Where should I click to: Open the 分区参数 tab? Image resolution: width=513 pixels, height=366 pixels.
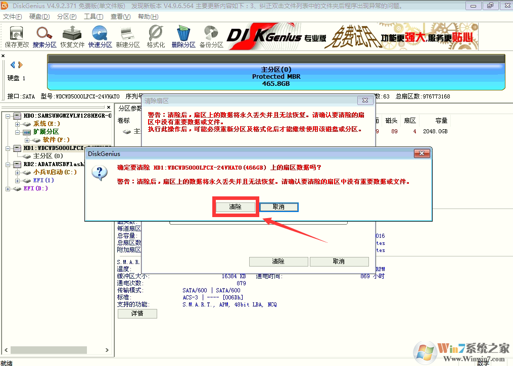(129, 108)
